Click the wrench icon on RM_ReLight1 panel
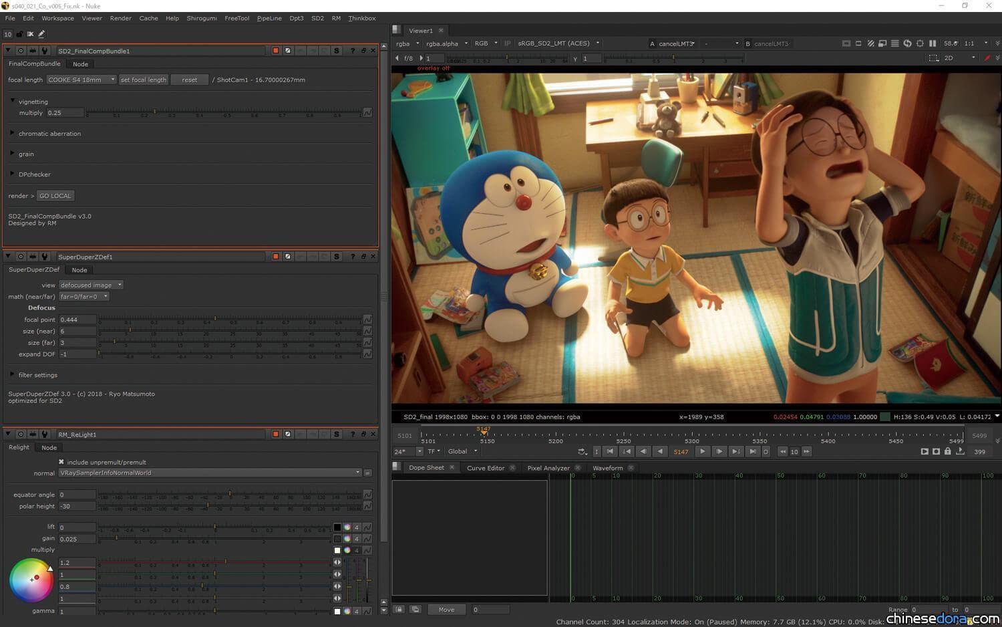 45,434
